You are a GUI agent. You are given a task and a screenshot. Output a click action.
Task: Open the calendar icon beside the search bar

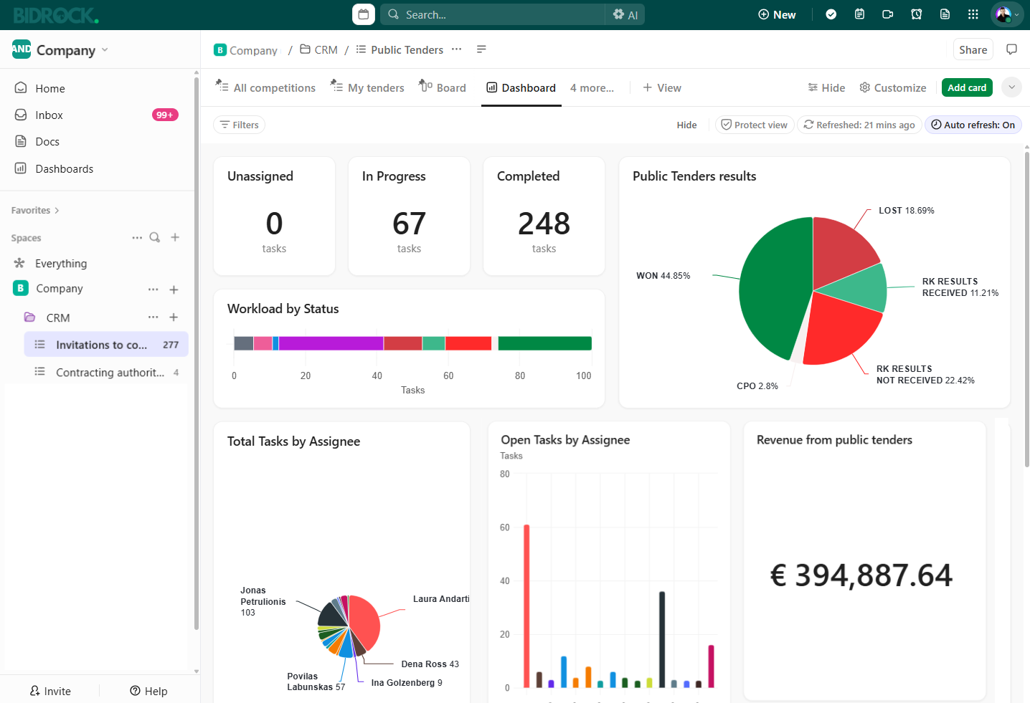pyautogui.click(x=364, y=14)
